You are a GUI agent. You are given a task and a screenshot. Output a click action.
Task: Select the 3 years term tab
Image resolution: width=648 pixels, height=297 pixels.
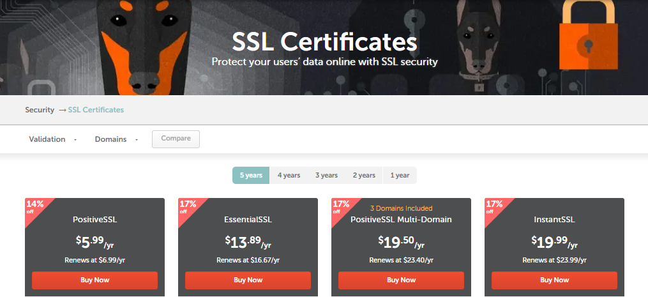(326, 176)
